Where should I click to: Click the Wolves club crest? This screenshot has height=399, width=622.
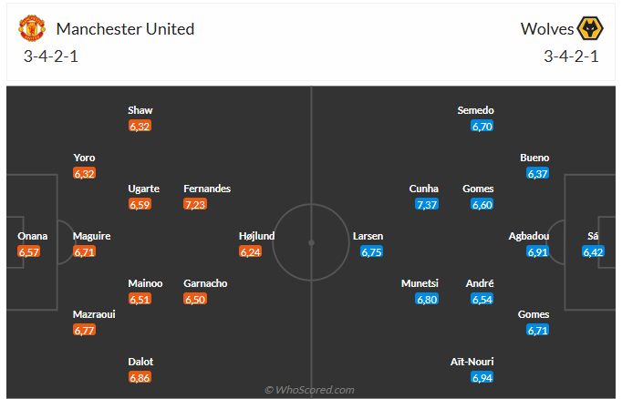point(590,29)
